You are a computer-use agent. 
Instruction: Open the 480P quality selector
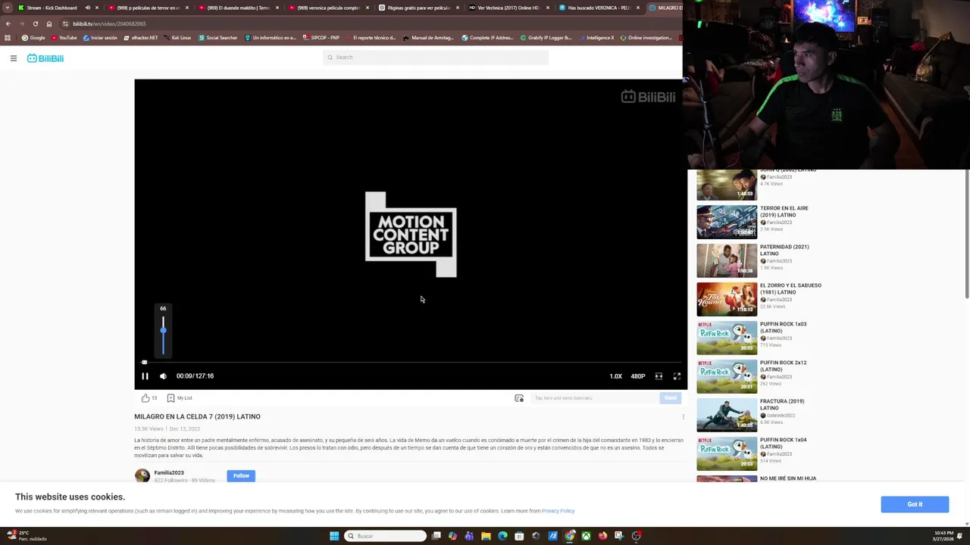click(638, 376)
